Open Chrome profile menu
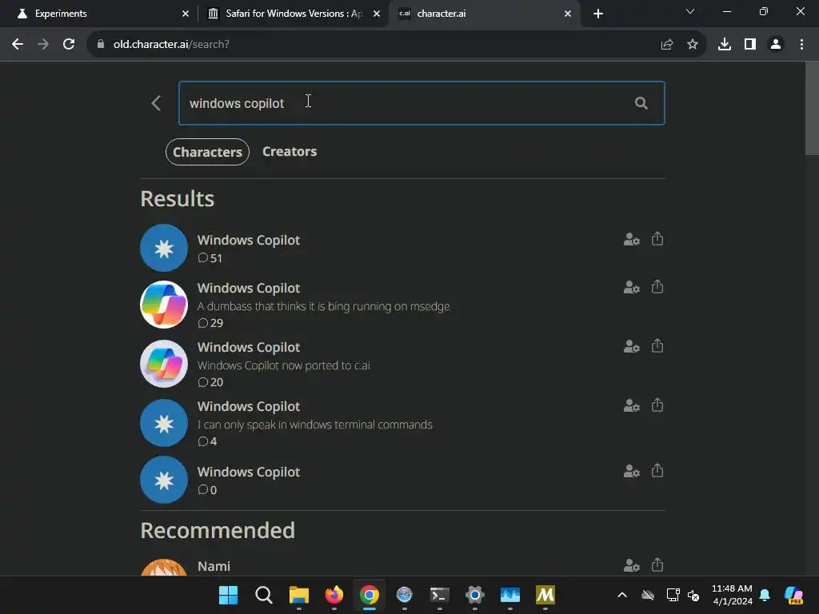The height and width of the screenshot is (614, 819). (x=776, y=45)
